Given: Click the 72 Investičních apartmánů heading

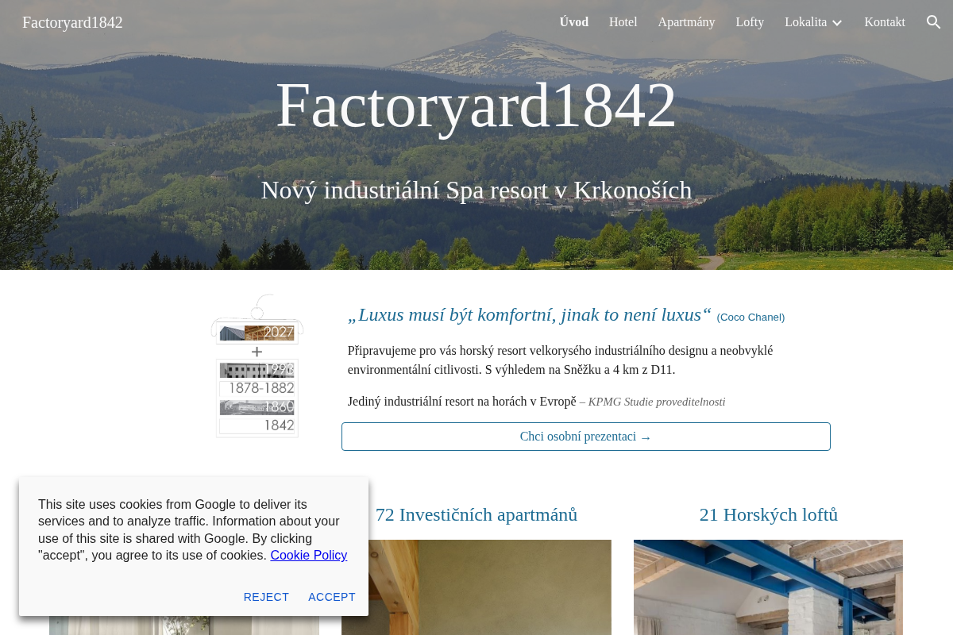Looking at the screenshot, I should [x=476, y=514].
